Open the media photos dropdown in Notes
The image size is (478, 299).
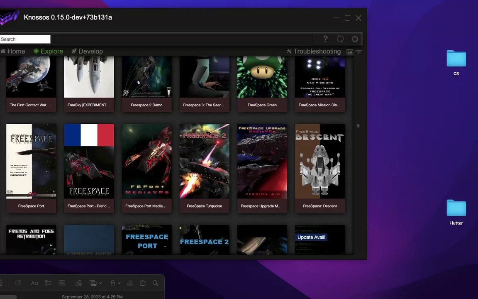coord(95,283)
